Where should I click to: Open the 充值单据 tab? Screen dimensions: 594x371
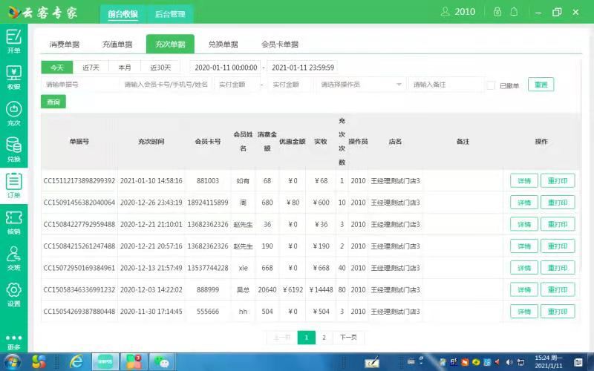(117, 45)
